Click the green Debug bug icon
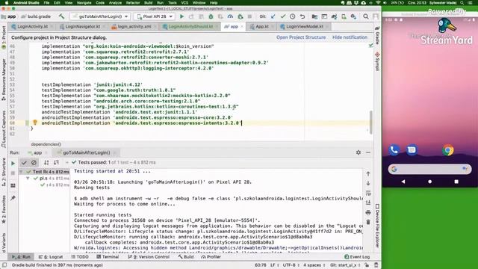 pos(211,16)
